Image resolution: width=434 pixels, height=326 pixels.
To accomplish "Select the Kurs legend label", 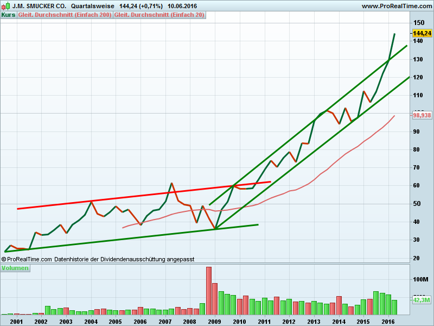I will tap(9, 15).
